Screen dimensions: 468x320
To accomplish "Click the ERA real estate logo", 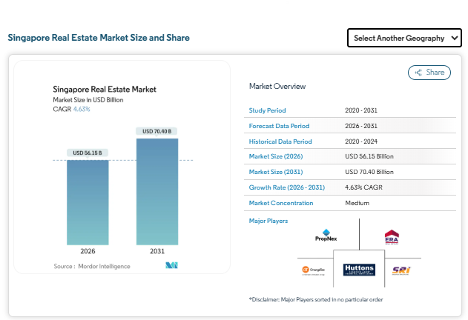I will pos(392,237).
